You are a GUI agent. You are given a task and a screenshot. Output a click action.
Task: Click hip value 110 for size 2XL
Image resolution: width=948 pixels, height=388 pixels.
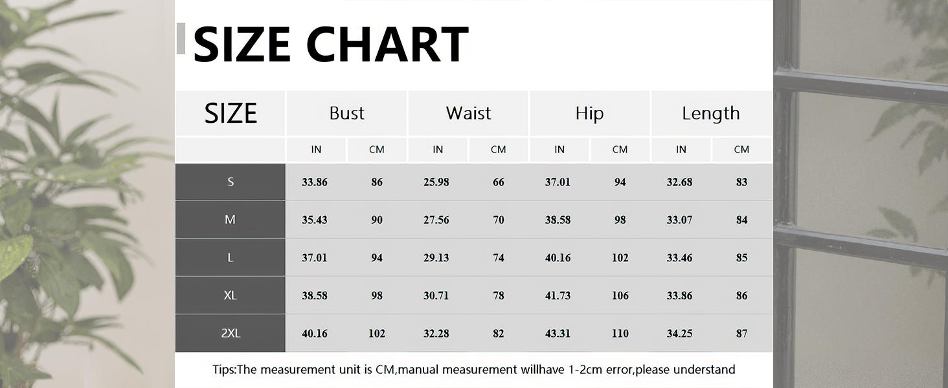tap(620, 334)
